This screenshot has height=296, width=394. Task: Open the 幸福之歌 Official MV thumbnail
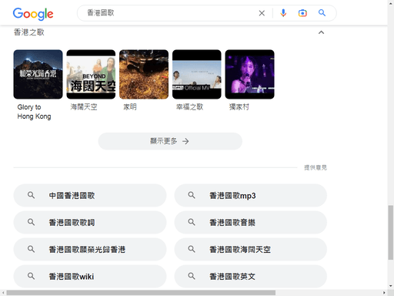[x=197, y=74]
